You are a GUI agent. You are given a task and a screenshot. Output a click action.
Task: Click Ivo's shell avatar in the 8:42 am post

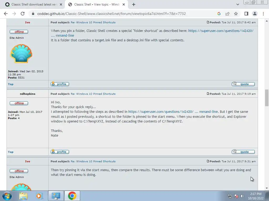(21, 53)
